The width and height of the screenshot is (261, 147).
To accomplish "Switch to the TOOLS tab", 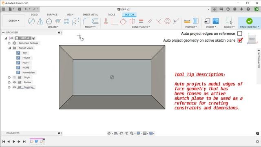I will click(111, 15).
